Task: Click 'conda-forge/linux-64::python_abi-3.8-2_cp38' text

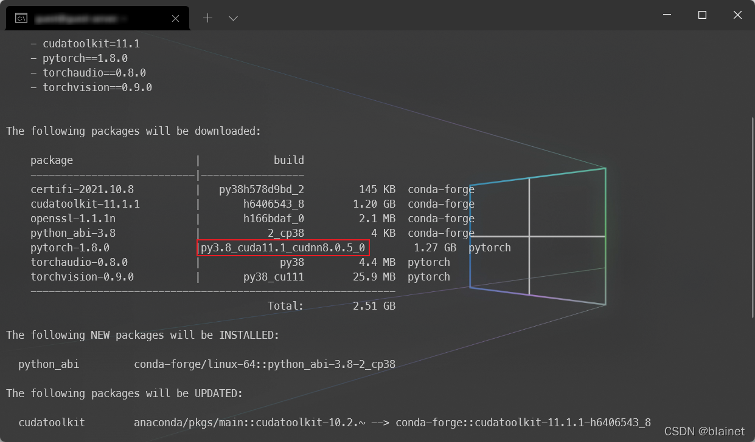Action: click(265, 364)
